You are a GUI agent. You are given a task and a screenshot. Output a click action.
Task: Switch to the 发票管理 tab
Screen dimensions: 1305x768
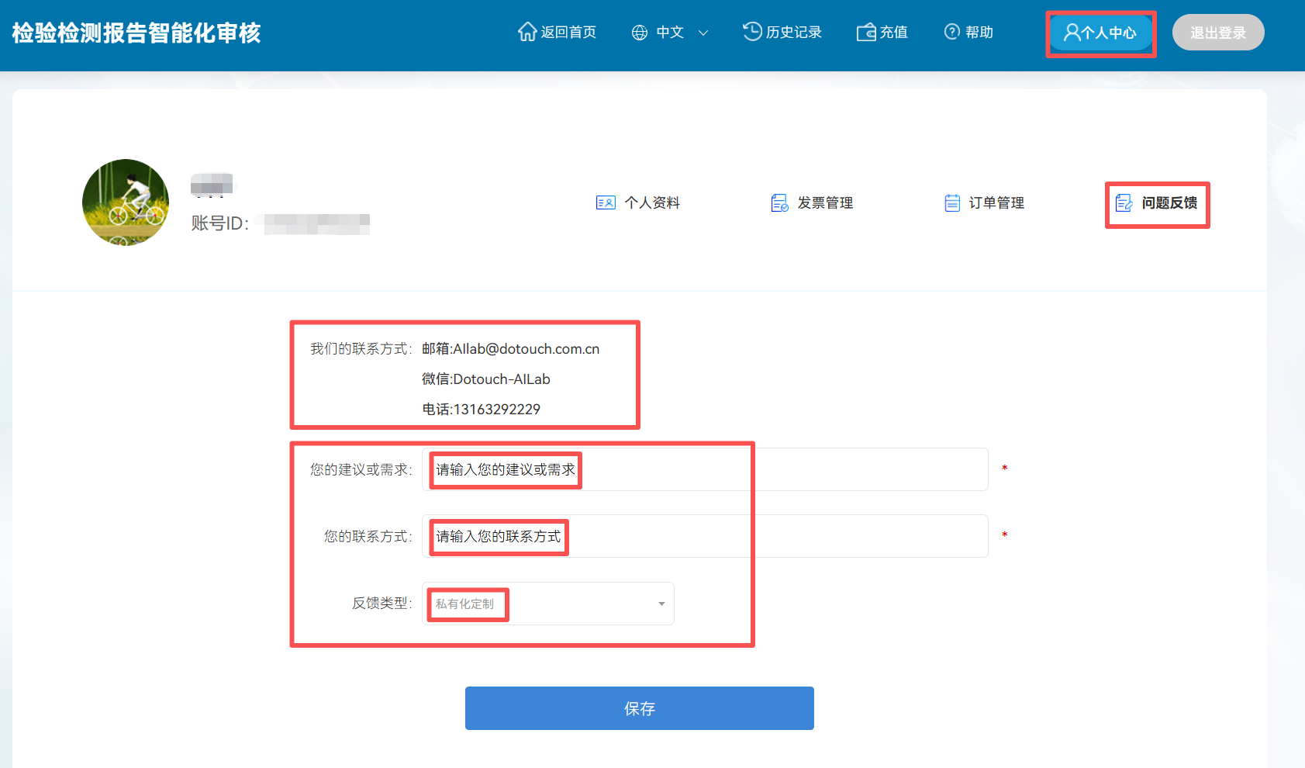pyautogui.click(x=824, y=203)
